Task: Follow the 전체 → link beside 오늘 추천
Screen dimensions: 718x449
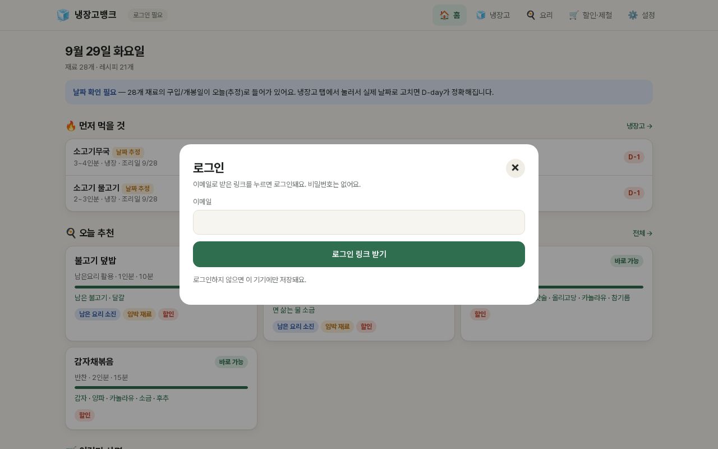Action: pos(642,233)
